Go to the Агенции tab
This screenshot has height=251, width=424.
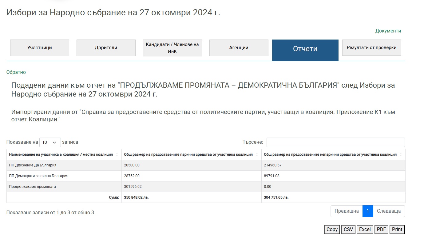[239, 48]
